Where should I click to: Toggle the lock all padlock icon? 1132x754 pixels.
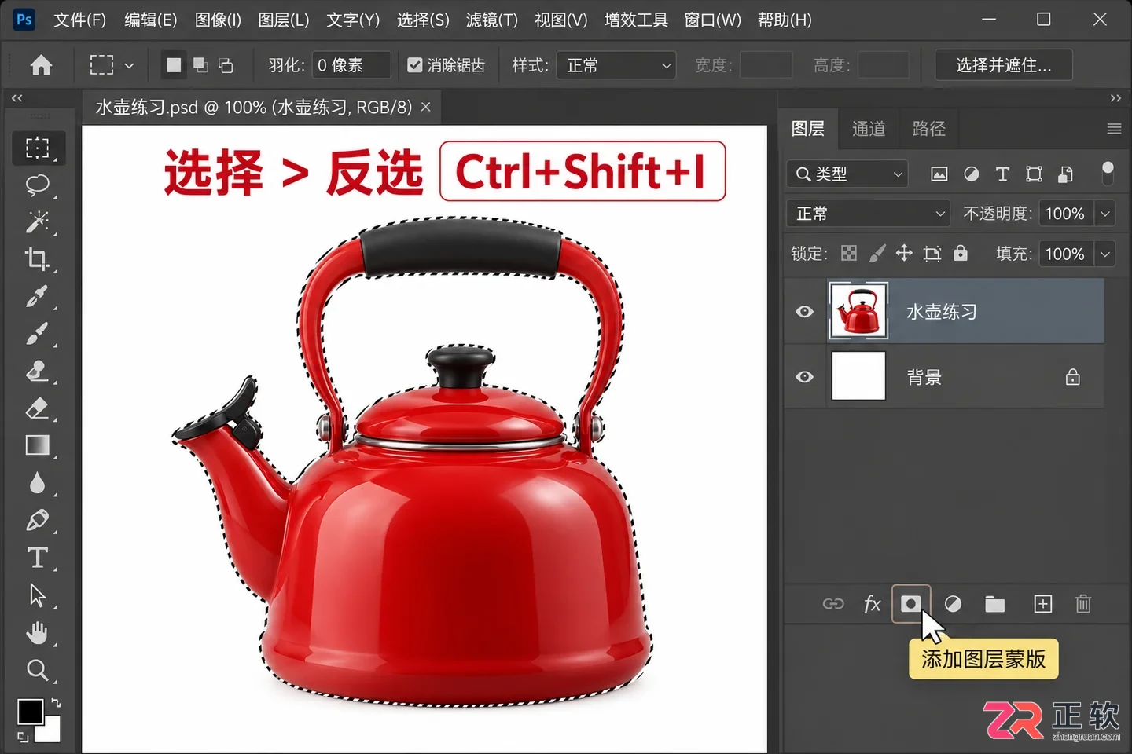click(961, 253)
